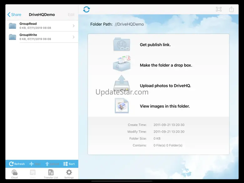Image resolution: width=244 pixels, height=183 pixels.
Task: Open the Sort options
Action: click(69, 164)
